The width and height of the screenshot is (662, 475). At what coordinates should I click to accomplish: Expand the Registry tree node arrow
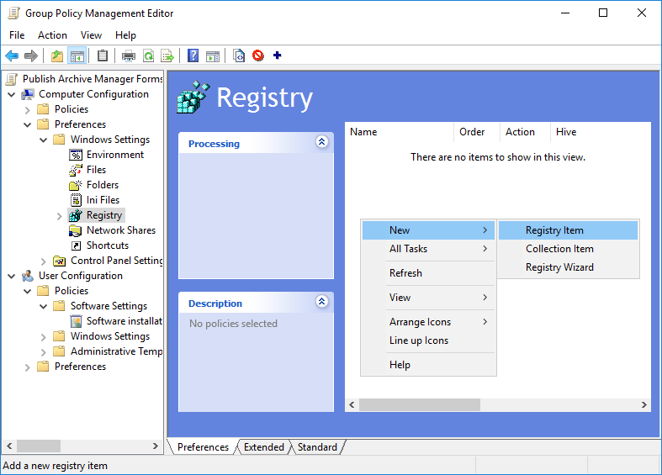click(60, 216)
